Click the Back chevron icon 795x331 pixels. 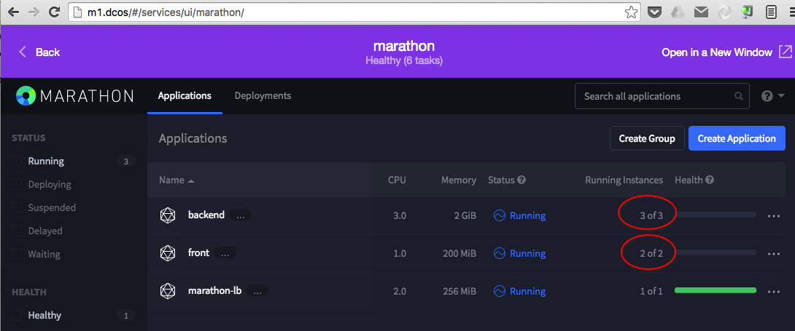pos(23,52)
